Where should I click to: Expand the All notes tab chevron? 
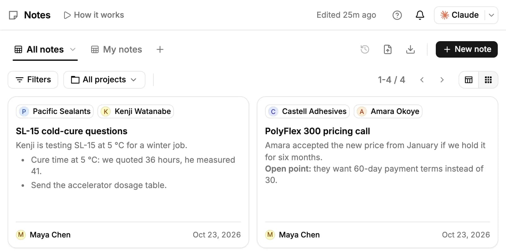(x=73, y=49)
